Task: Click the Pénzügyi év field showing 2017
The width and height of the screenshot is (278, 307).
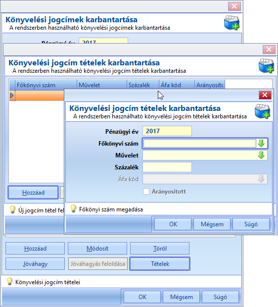Action: click(x=167, y=131)
